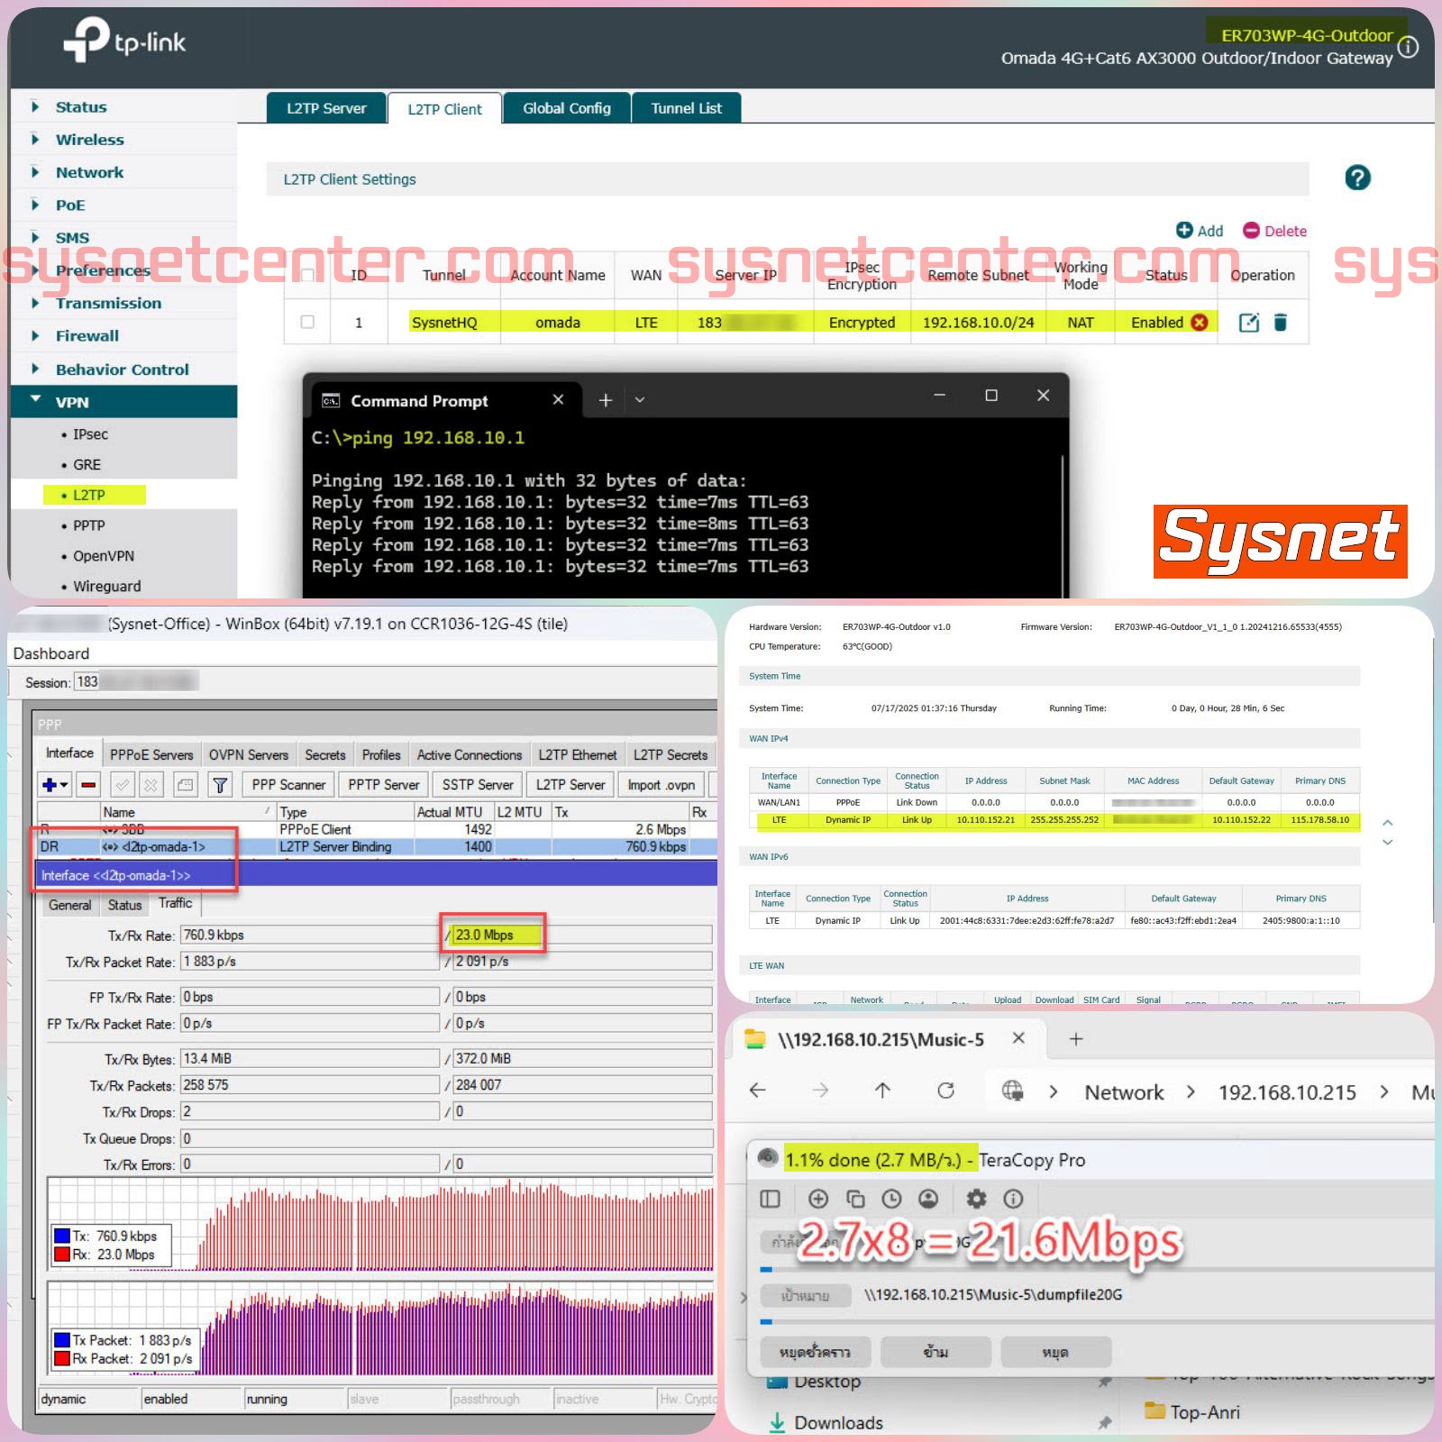
Task: Check the header select-all checkbox in L2TP table
Action: click(x=307, y=275)
